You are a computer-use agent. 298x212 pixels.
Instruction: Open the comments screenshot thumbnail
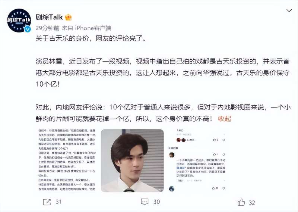click(197, 160)
